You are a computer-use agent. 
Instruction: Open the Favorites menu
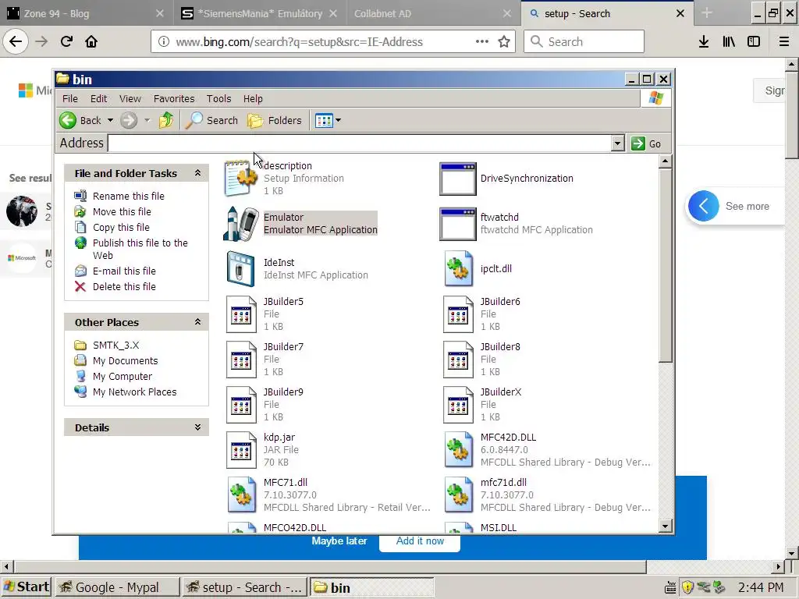coord(174,99)
